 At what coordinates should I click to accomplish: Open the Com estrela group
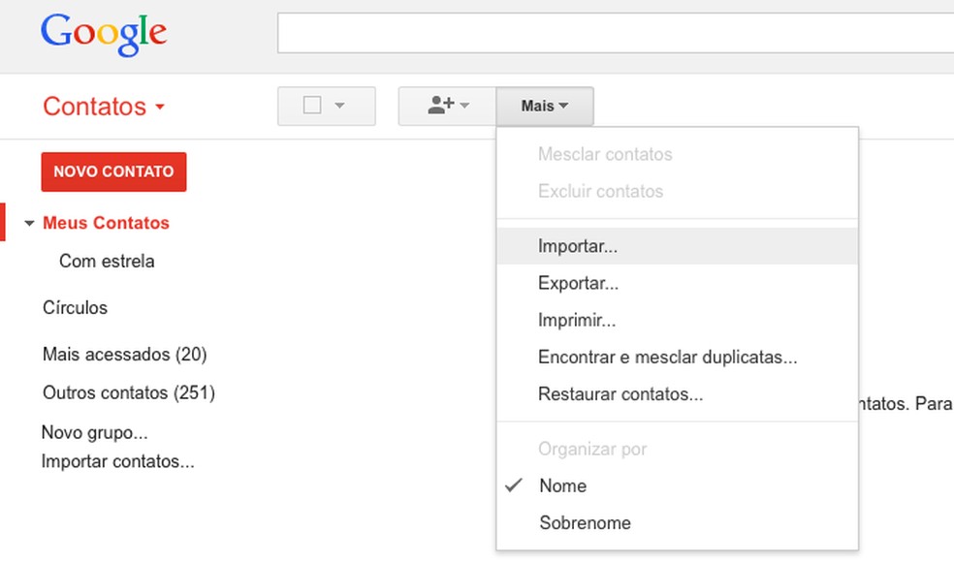(x=107, y=261)
